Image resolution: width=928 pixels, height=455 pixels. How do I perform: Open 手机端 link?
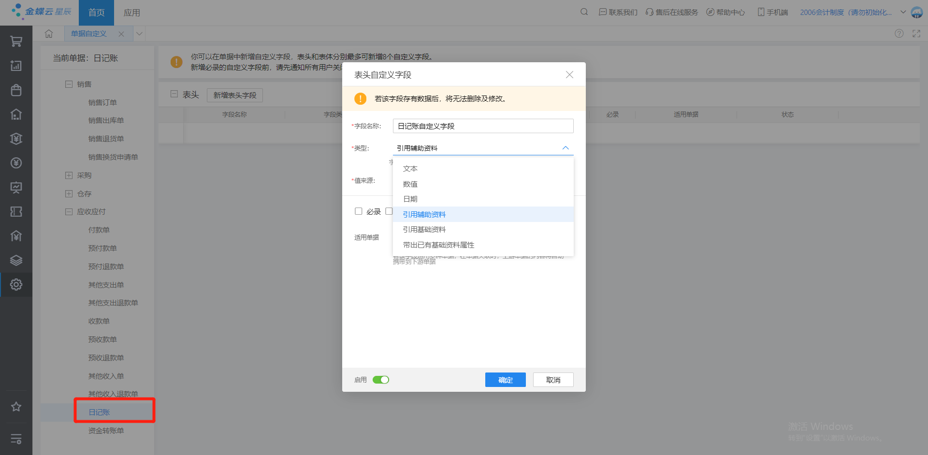[x=772, y=12]
